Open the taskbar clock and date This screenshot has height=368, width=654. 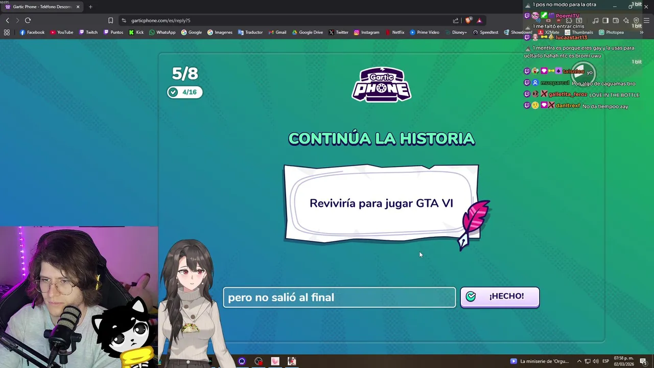pyautogui.click(x=624, y=361)
